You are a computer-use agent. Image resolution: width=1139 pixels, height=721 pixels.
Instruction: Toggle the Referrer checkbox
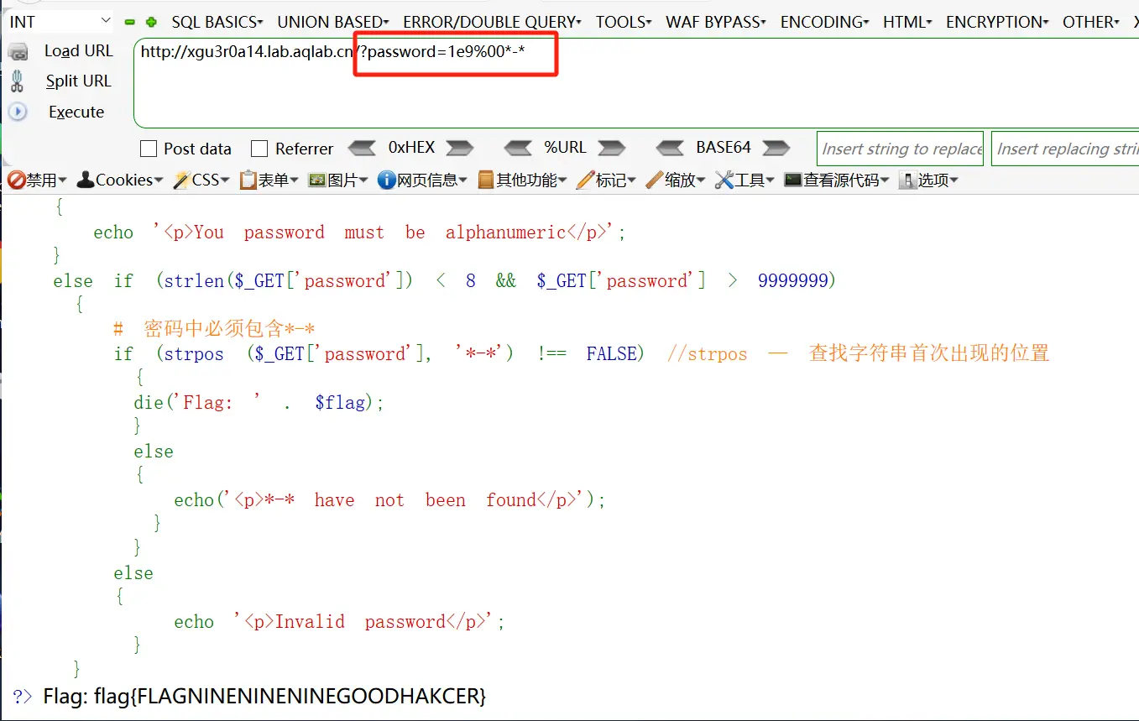tap(260, 149)
